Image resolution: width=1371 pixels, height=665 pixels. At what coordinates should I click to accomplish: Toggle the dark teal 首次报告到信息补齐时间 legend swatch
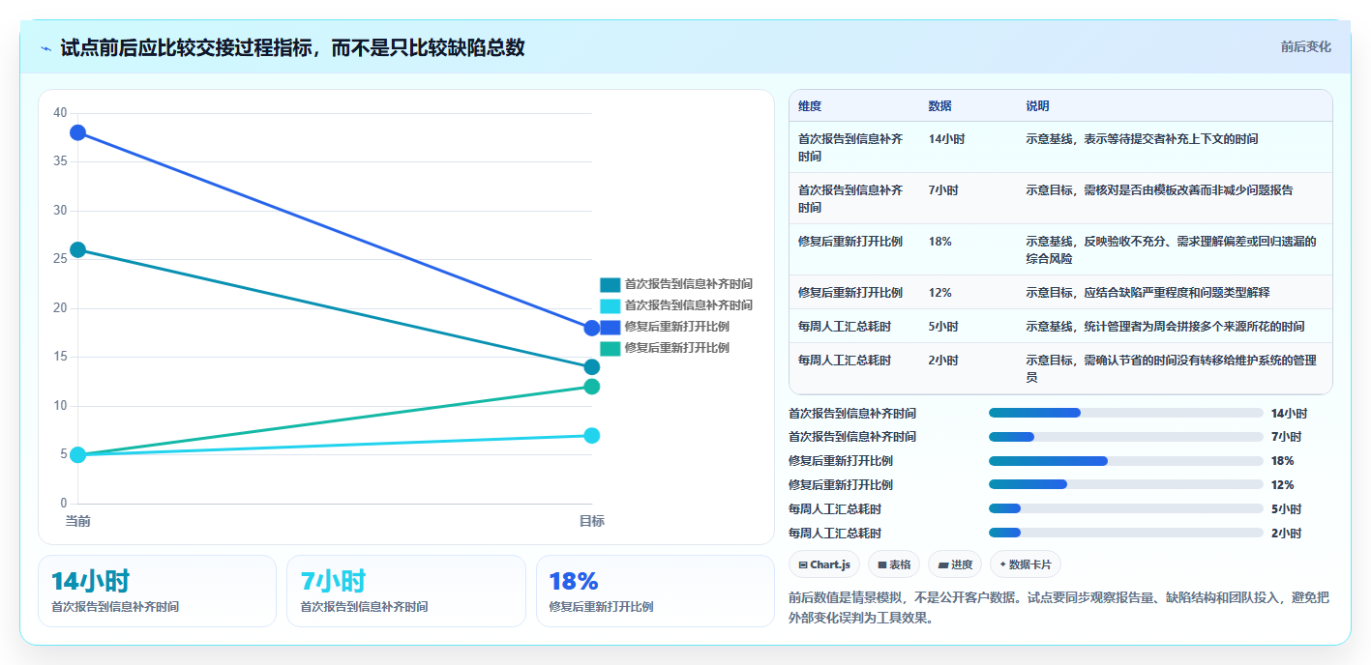(x=610, y=284)
